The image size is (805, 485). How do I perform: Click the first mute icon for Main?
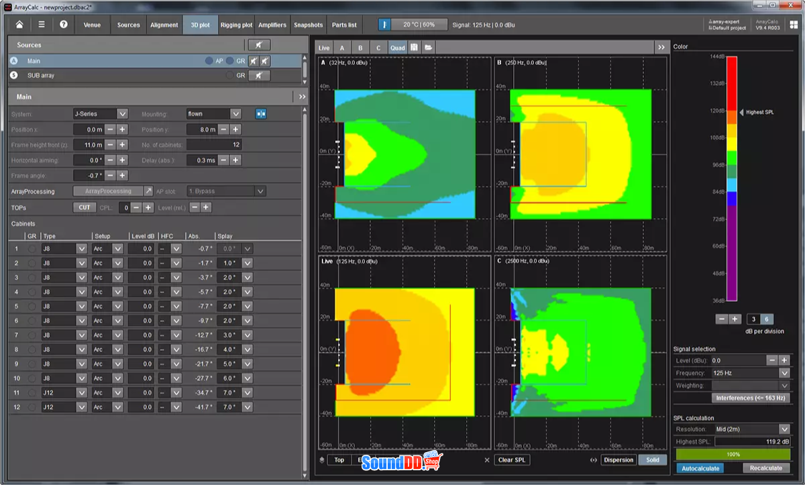pyautogui.click(x=254, y=60)
